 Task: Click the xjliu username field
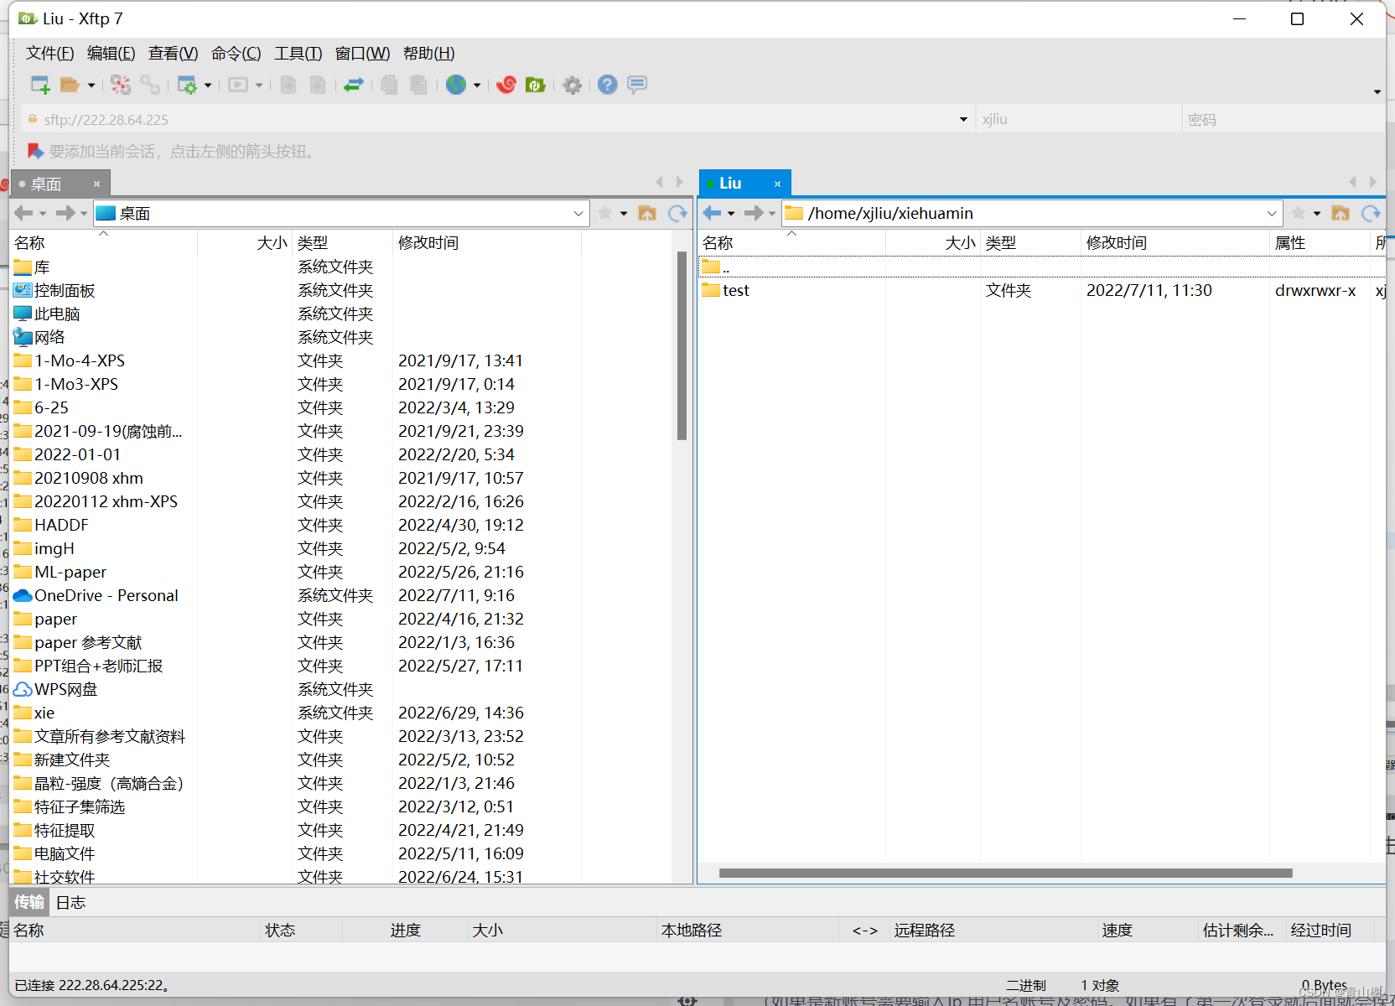point(1078,119)
